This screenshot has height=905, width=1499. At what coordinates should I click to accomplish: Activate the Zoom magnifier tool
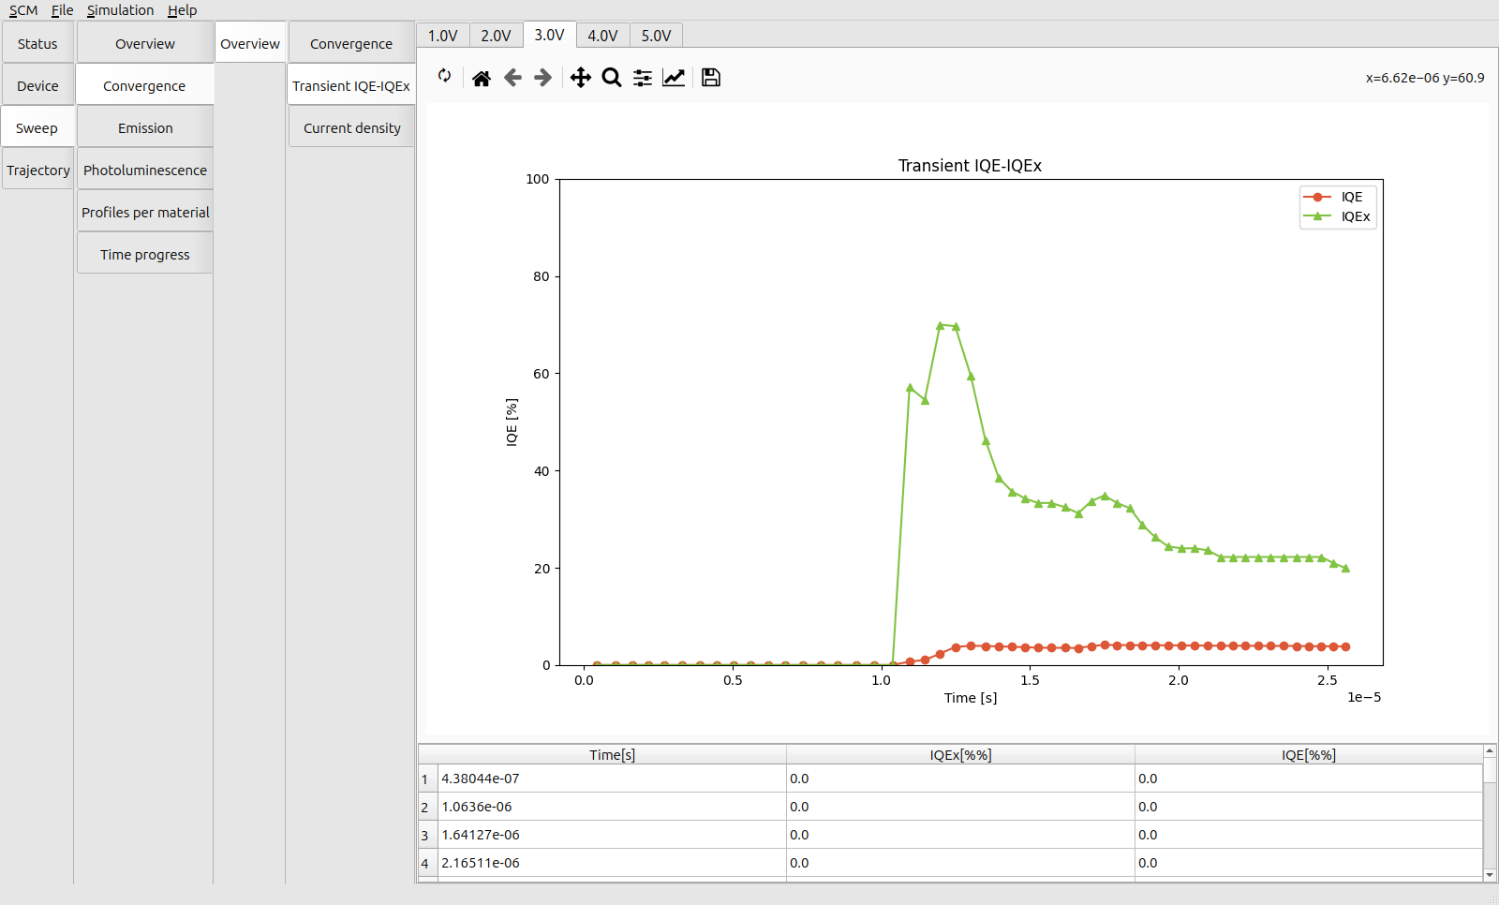(612, 78)
